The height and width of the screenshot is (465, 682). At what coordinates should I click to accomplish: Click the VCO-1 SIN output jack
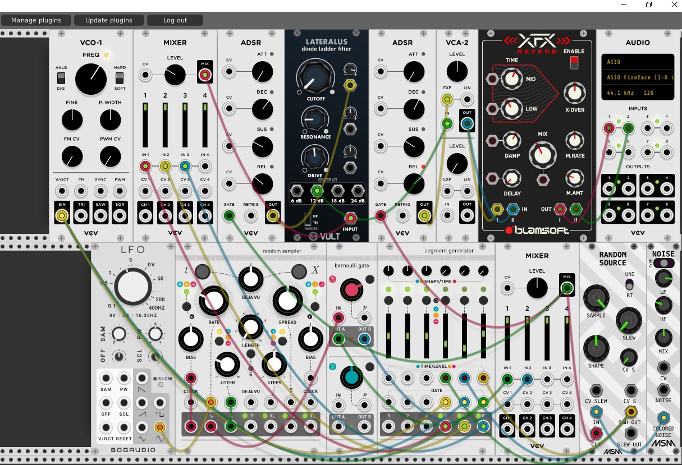pyautogui.click(x=62, y=215)
